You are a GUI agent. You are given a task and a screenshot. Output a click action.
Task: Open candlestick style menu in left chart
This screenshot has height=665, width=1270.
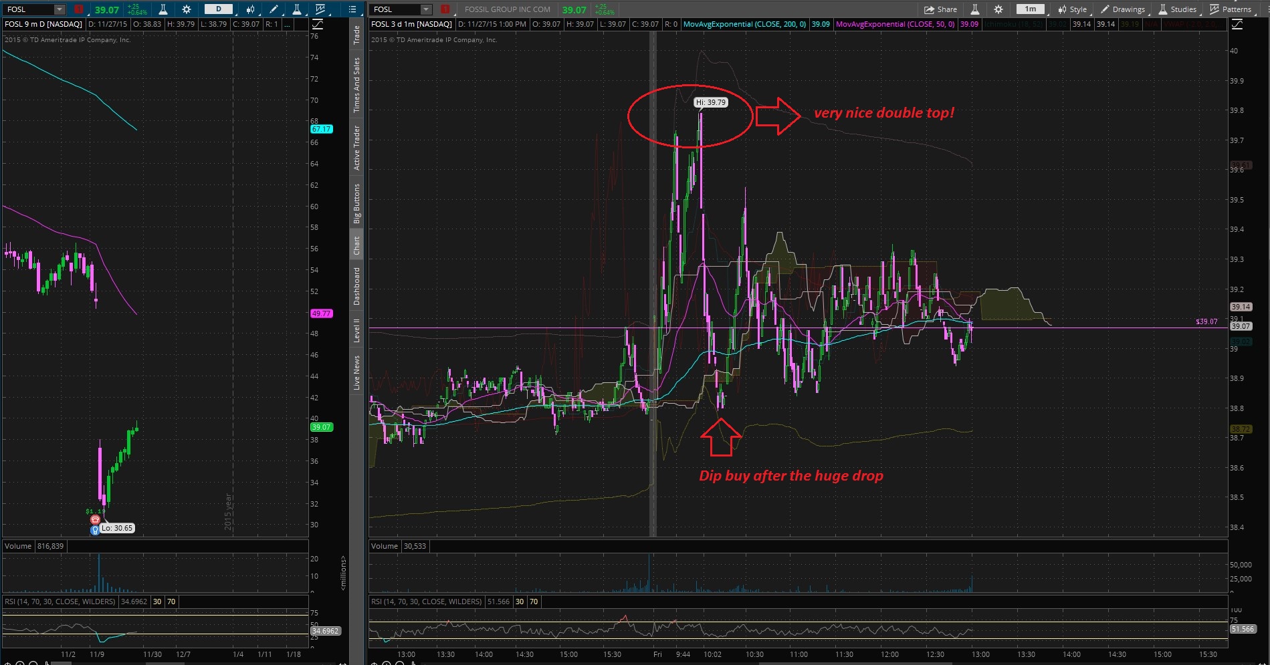pyautogui.click(x=250, y=9)
